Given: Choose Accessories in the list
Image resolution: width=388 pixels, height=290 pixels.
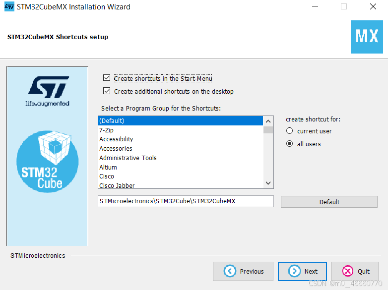Looking at the screenshot, I should [181, 149].
